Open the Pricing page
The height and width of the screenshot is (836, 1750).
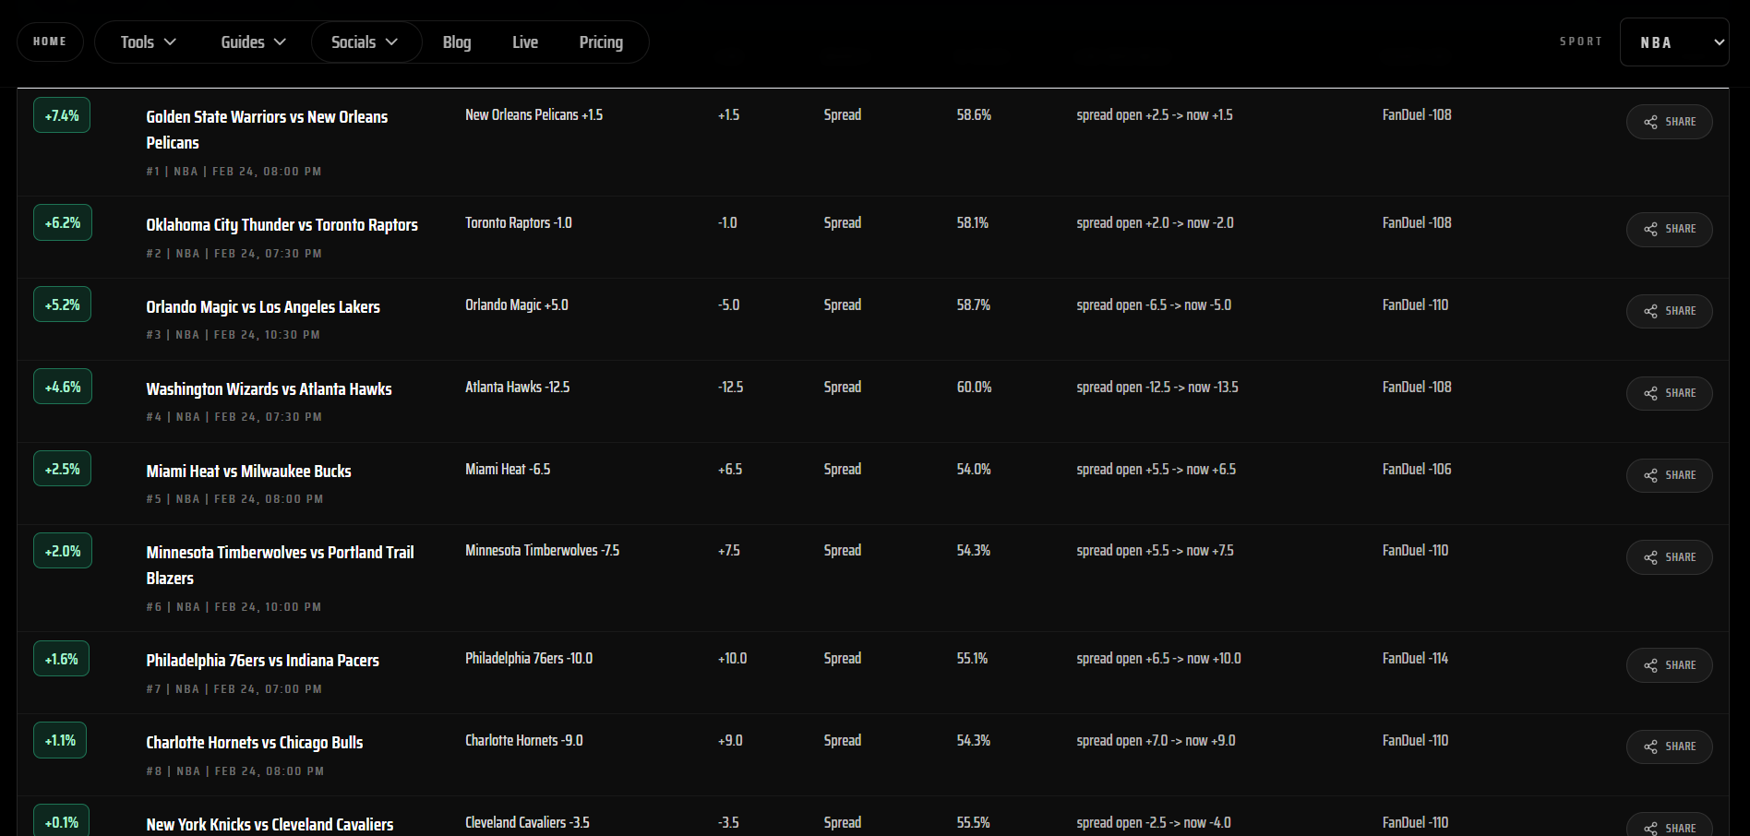click(x=601, y=42)
